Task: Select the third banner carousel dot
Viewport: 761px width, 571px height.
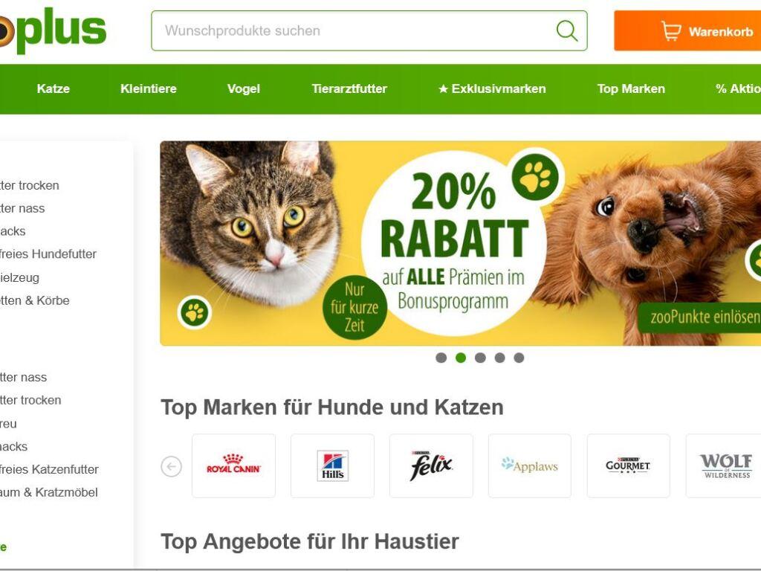Action: (x=481, y=358)
